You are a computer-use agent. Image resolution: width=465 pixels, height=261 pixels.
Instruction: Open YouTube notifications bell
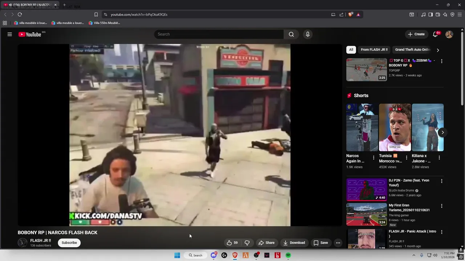click(435, 34)
